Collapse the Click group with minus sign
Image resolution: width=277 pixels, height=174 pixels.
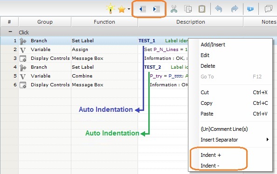tap(10, 32)
